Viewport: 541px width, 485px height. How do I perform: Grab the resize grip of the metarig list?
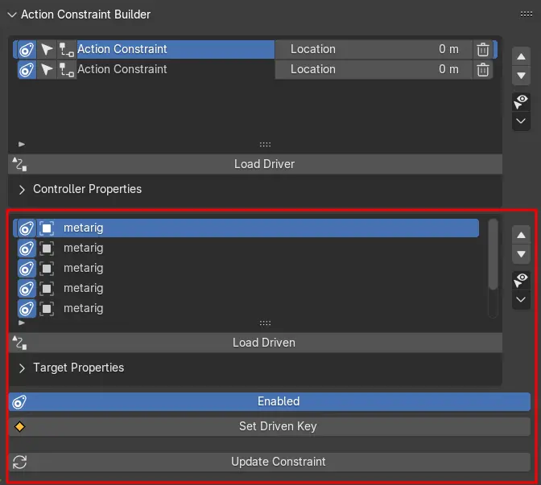[265, 323]
